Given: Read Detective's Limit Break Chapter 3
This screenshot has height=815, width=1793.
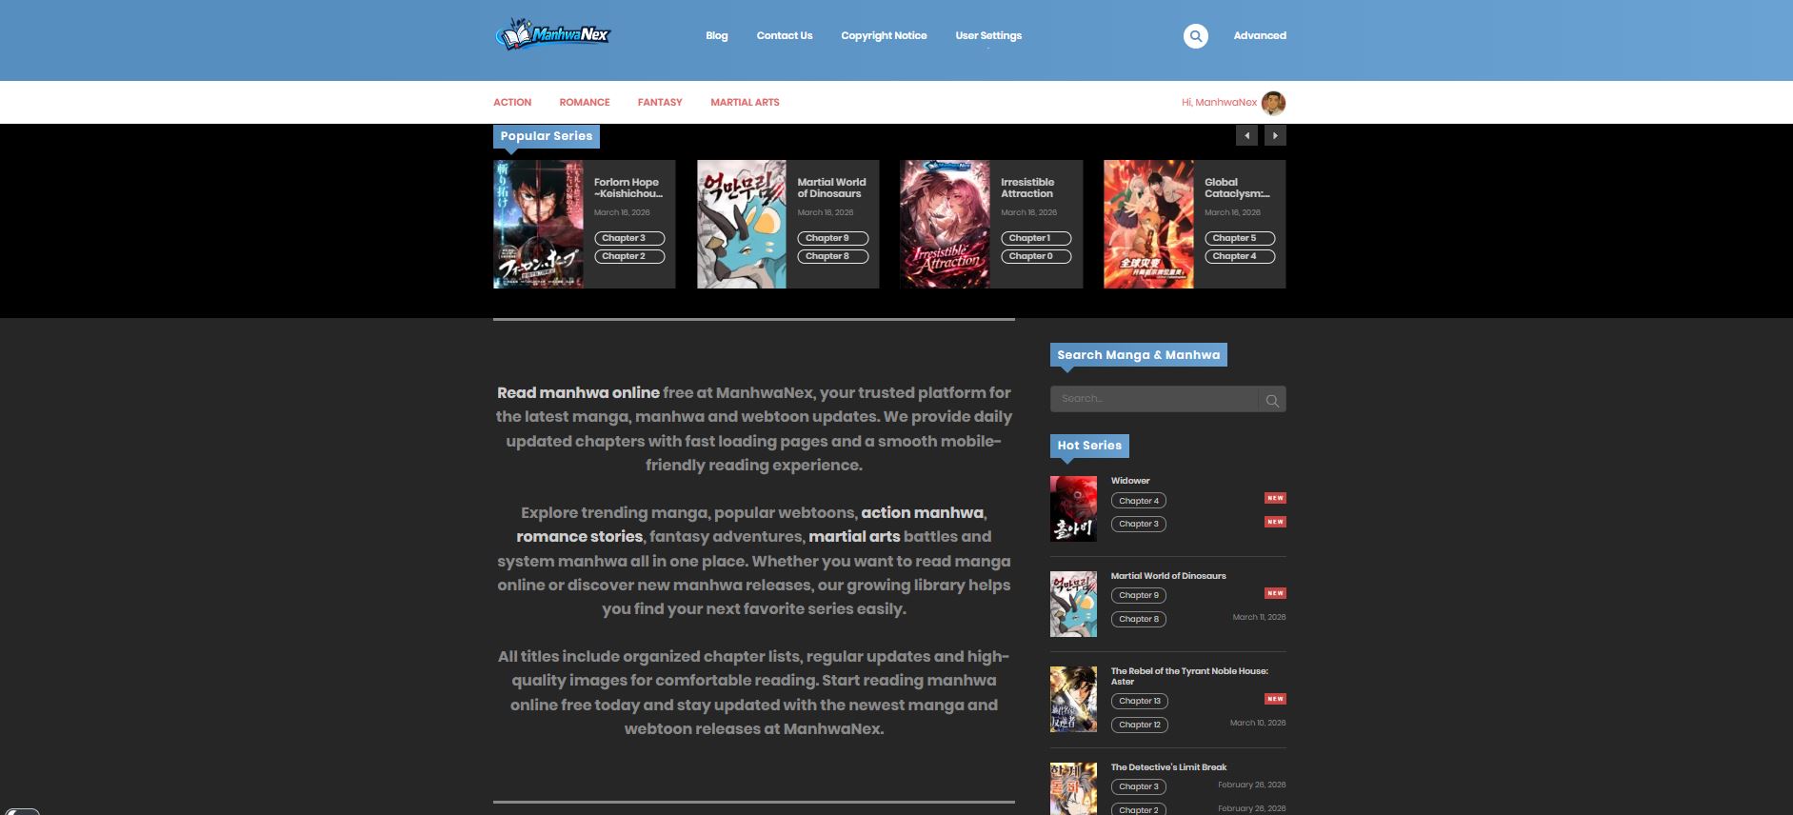Looking at the screenshot, I should (x=1139, y=786).
